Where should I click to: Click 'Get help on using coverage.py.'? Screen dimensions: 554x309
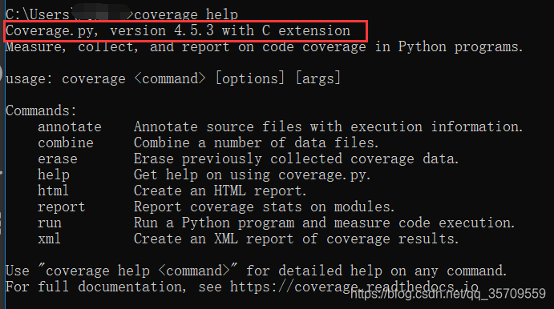(x=253, y=175)
